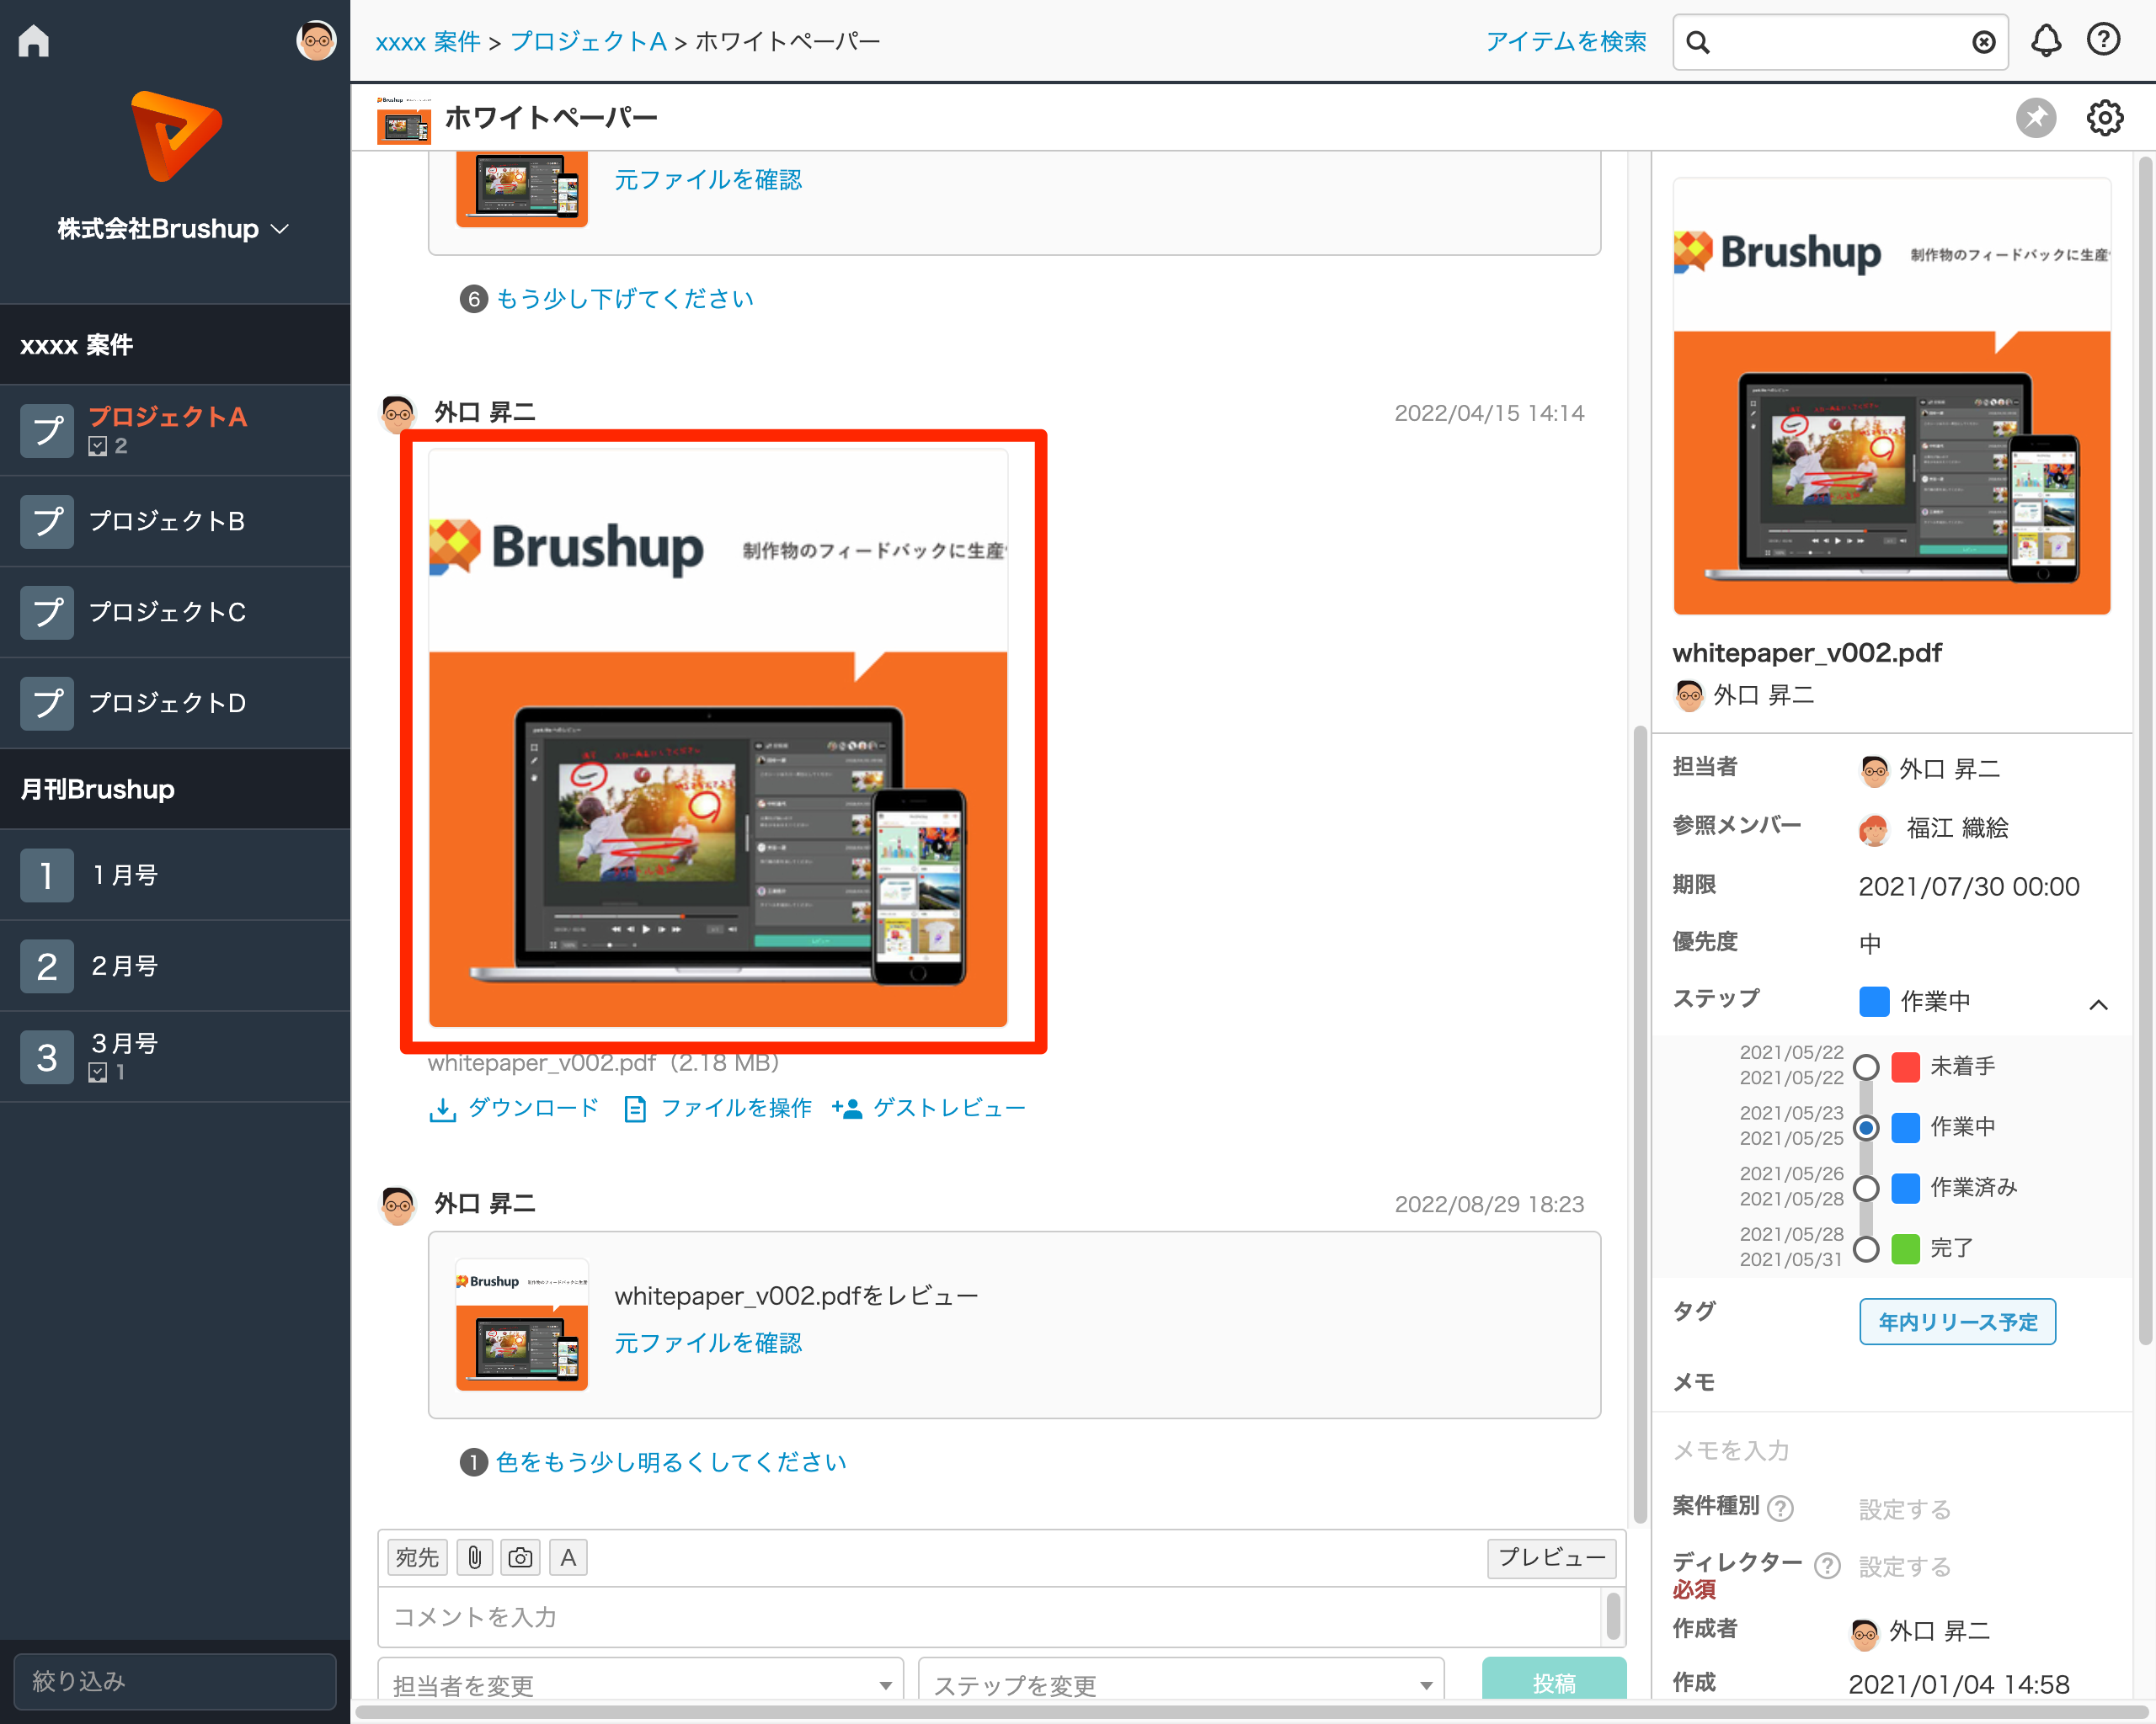Click the プロジェクトC icon
The image size is (2156, 1724).
[47, 612]
